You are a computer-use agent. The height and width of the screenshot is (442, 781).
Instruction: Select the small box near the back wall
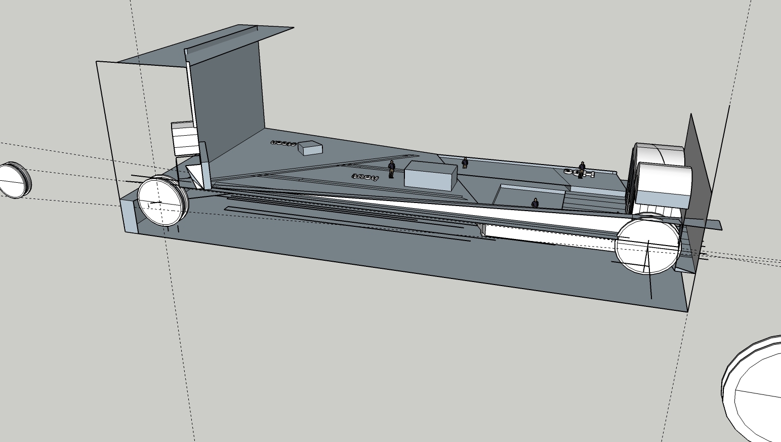coord(310,148)
